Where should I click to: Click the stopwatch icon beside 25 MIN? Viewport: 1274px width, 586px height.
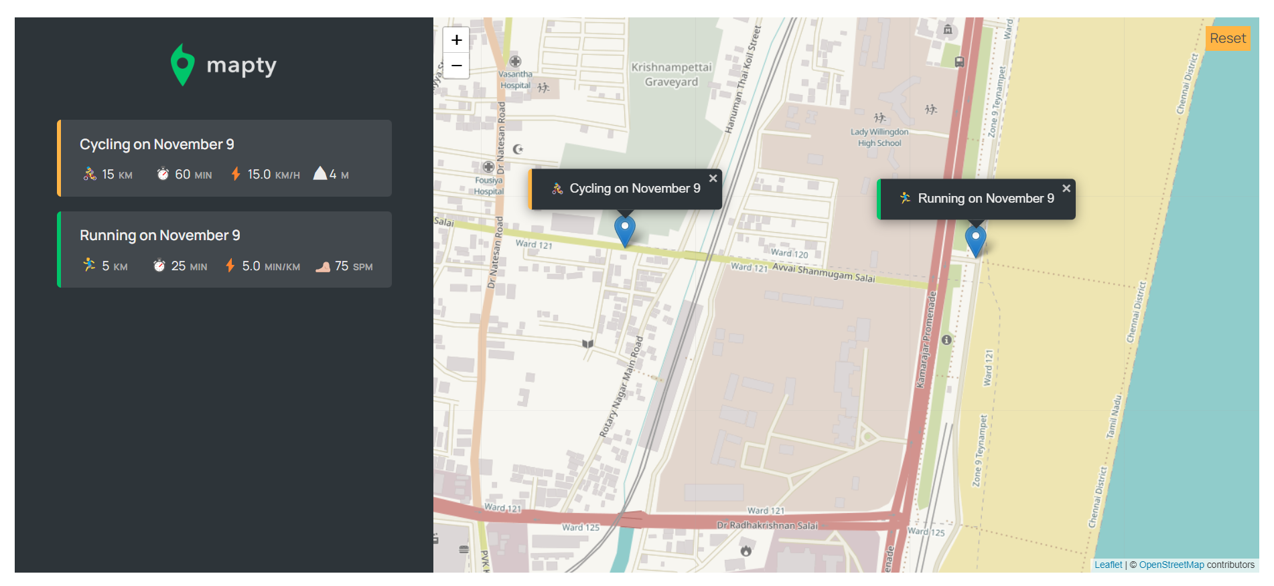[159, 266]
